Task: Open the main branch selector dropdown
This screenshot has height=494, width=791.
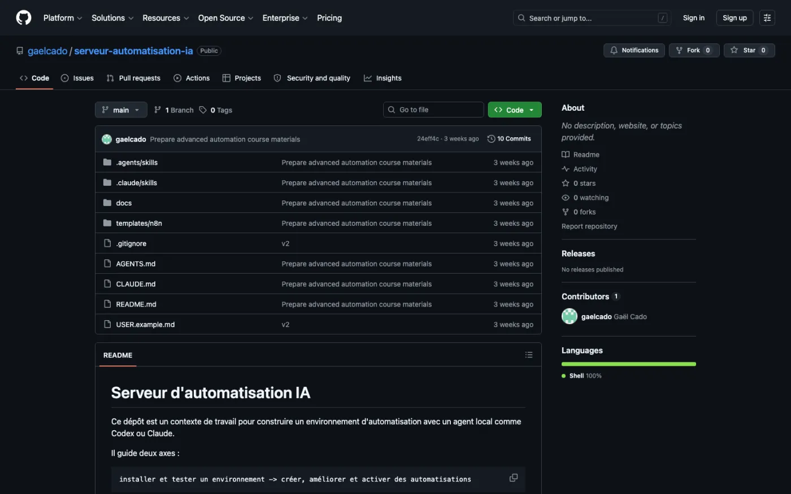Action: click(x=121, y=110)
